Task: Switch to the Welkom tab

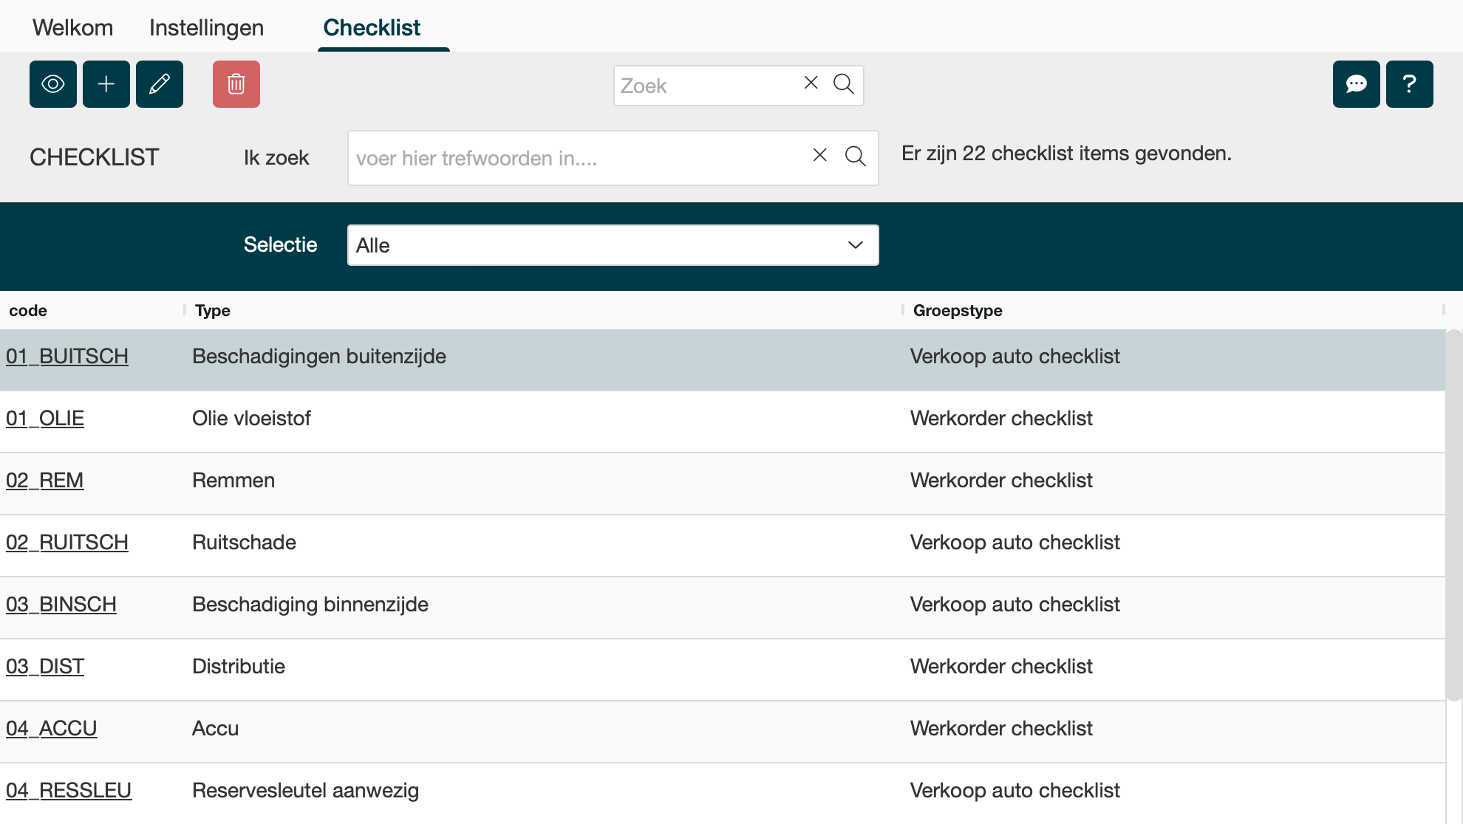Action: (72, 27)
